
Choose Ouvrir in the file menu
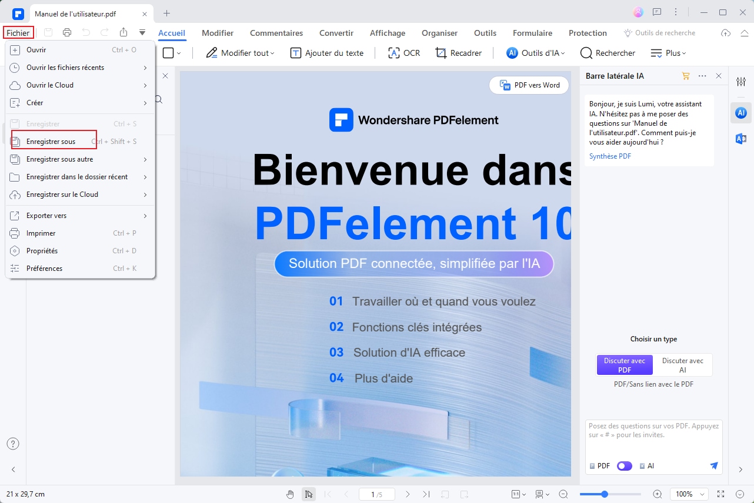(x=80, y=50)
